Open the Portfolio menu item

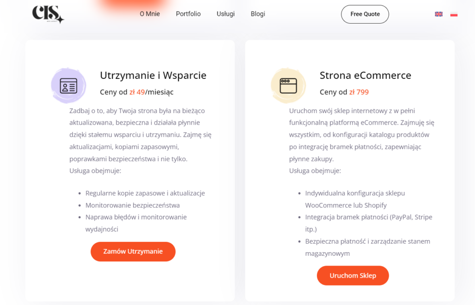pos(188,14)
